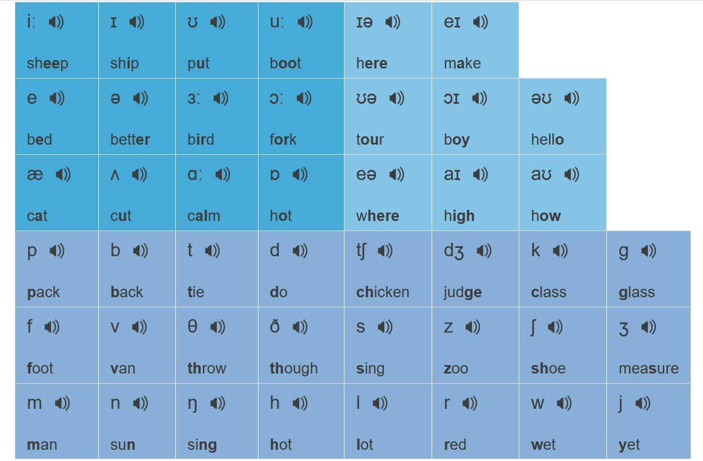Click speaker icon beside 'make' diphthong

point(480,22)
